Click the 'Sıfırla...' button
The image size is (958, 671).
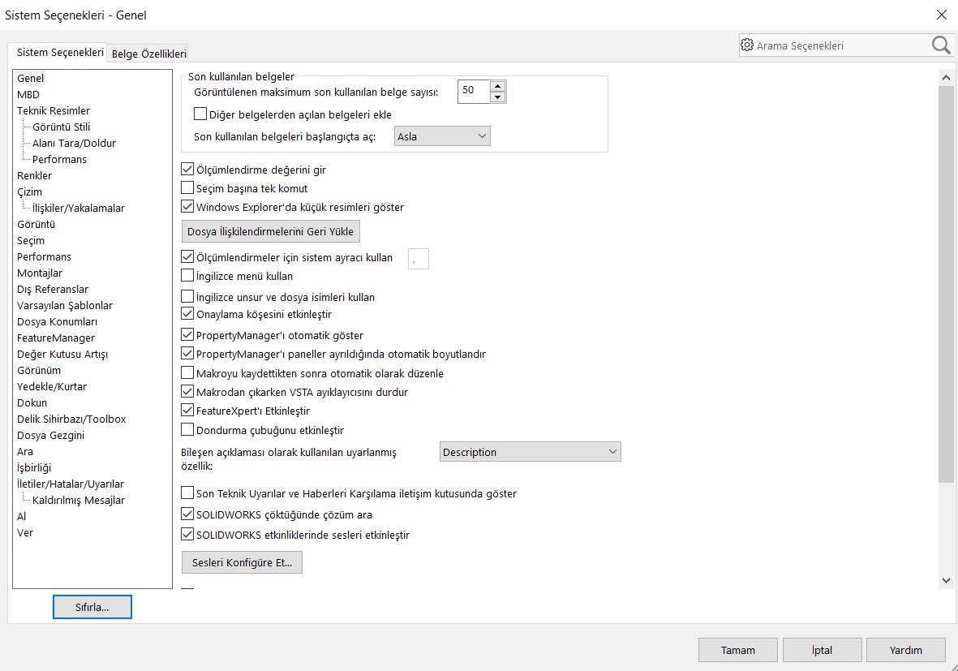coord(92,607)
